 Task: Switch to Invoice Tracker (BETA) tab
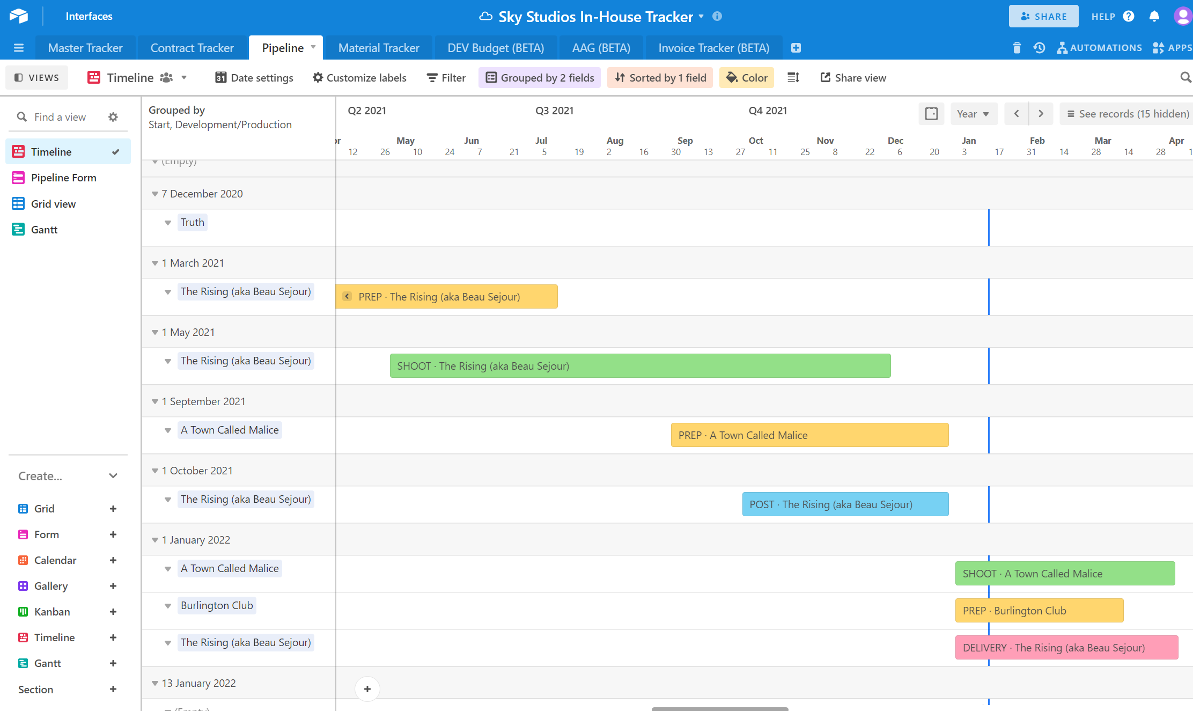(714, 48)
